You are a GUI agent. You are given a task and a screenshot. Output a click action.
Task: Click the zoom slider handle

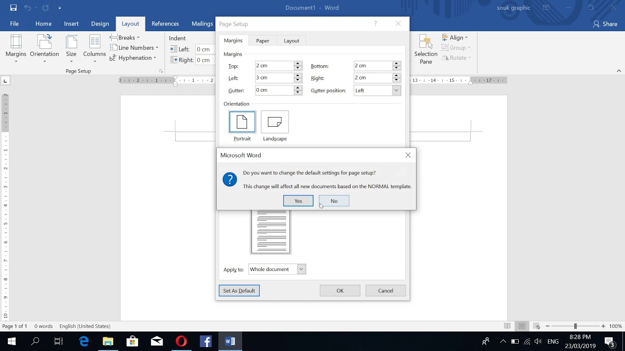[575, 326]
